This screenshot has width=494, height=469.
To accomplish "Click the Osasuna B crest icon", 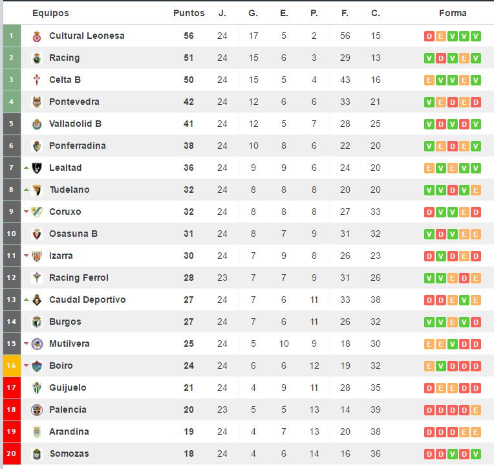I will tap(37, 234).
